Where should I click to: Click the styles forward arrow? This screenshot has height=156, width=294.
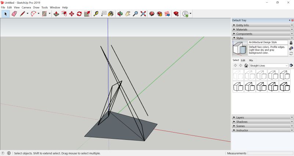click(241, 66)
